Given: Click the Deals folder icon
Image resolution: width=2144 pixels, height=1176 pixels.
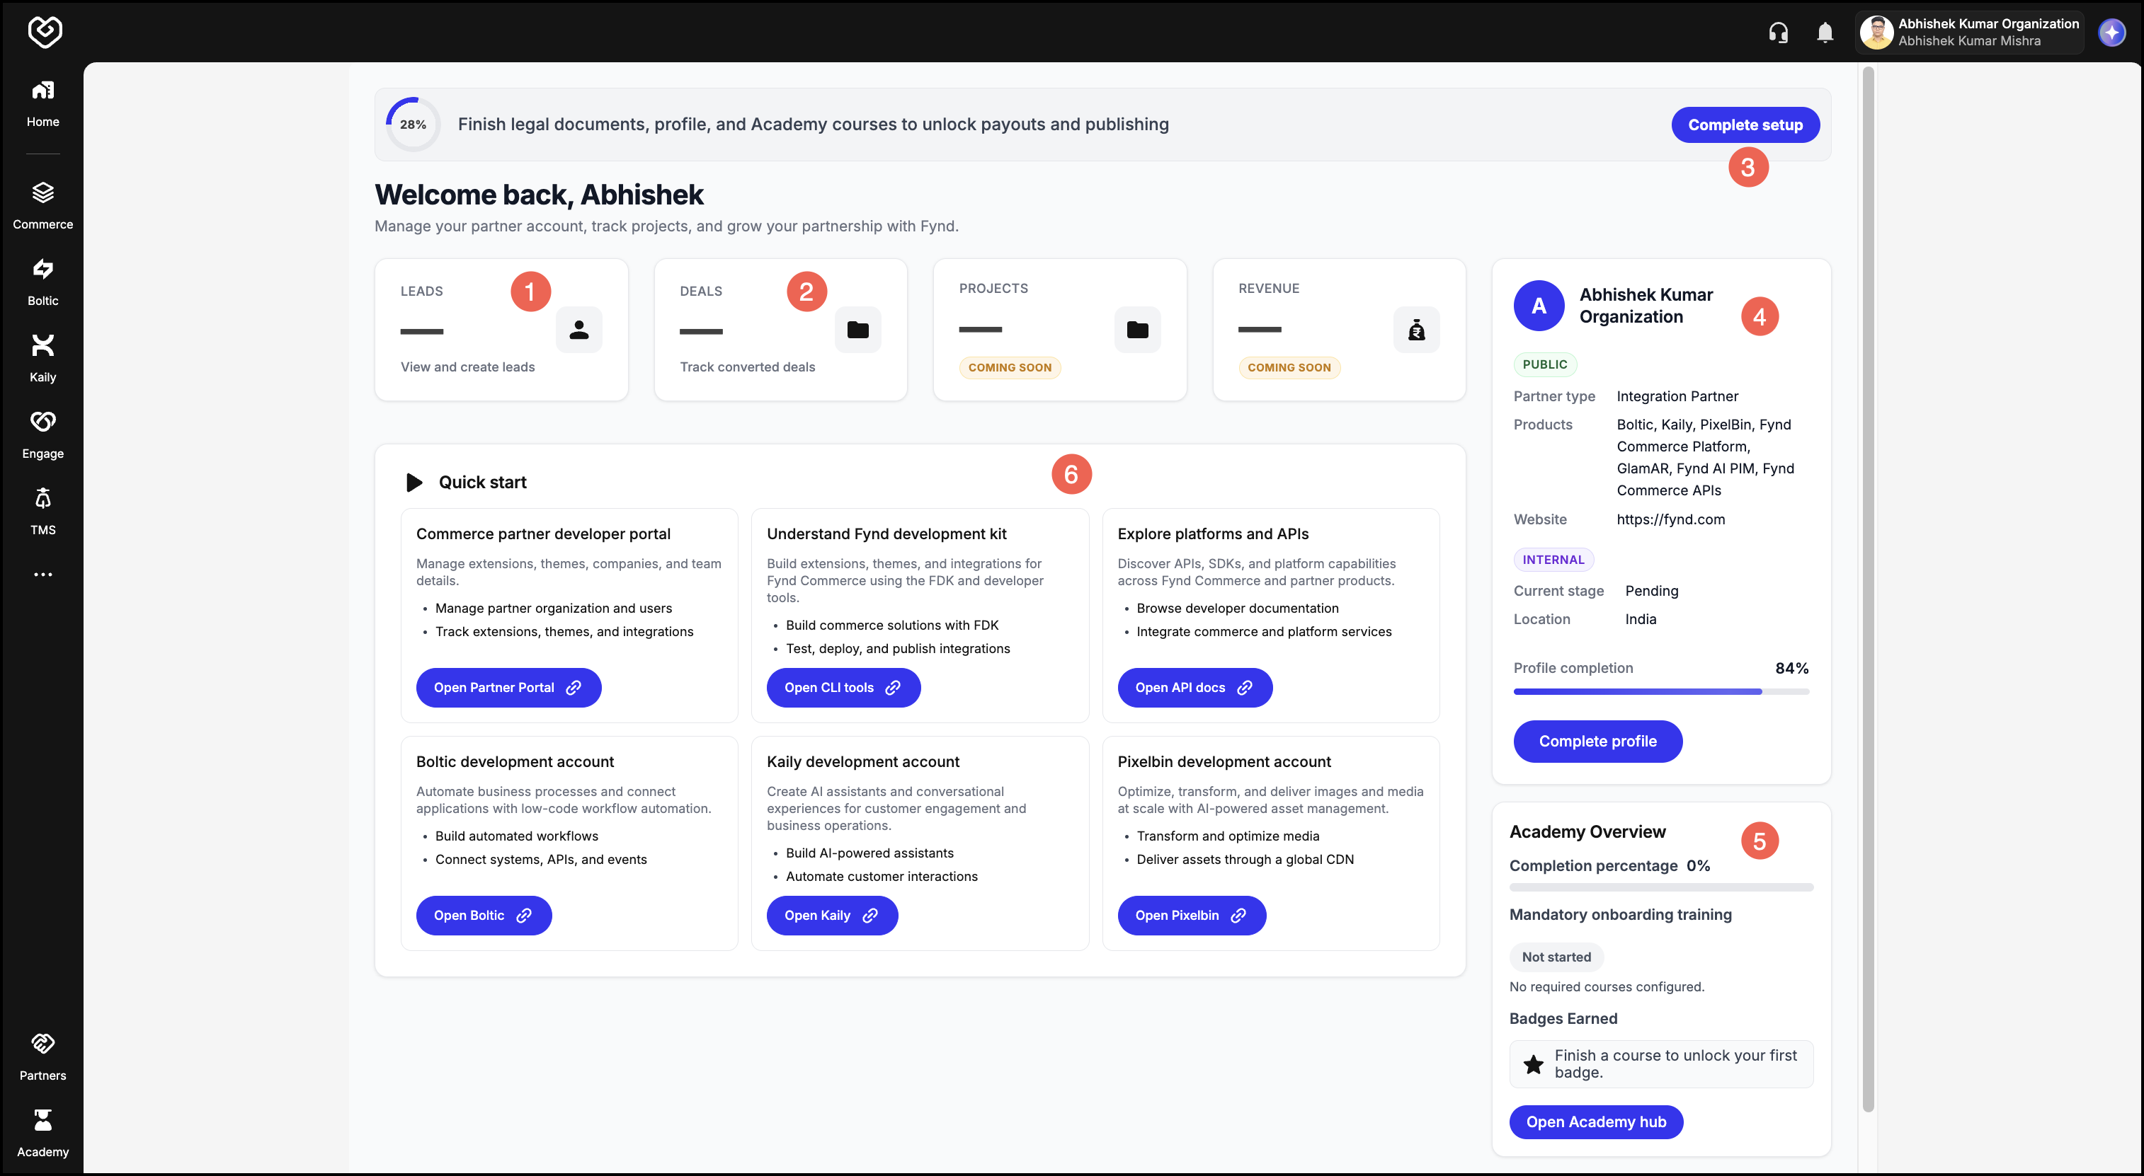Looking at the screenshot, I should click(857, 330).
